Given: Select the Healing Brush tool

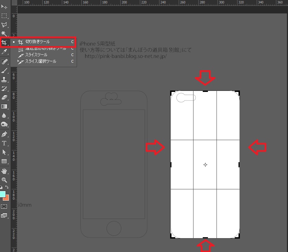Looking at the screenshot, I should pyautogui.click(x=4, y=61).
